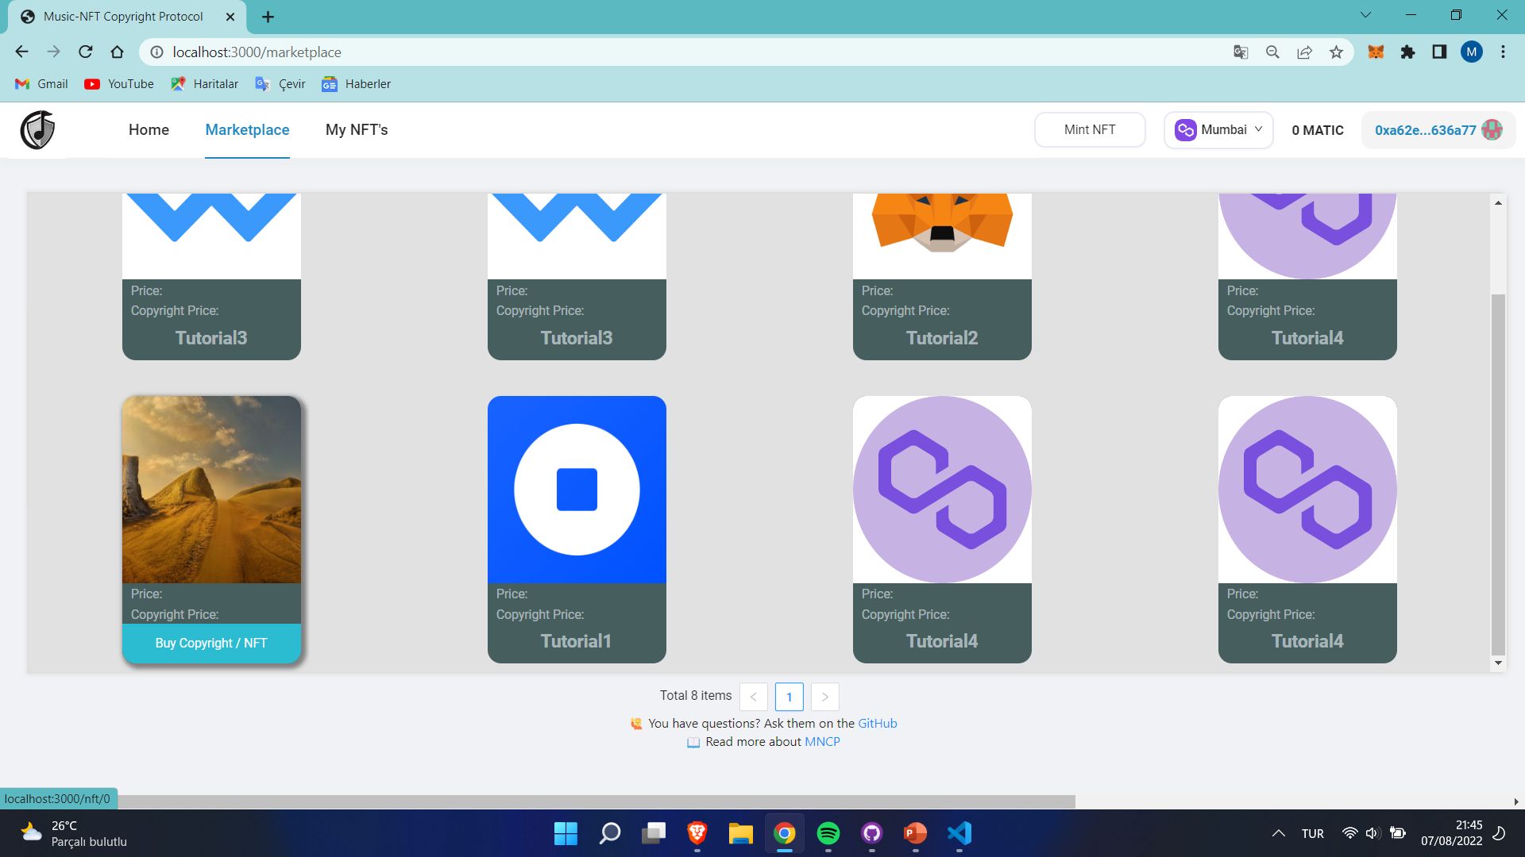Open the Gmail bookmark

click(x=41, y=83)
